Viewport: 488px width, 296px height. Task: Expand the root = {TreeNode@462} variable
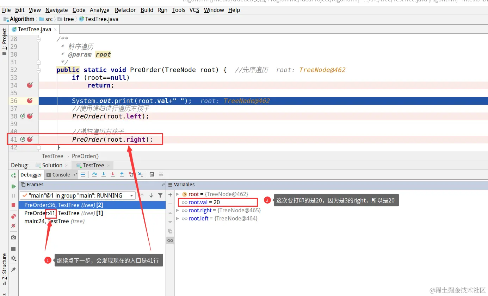click(178, 194)
